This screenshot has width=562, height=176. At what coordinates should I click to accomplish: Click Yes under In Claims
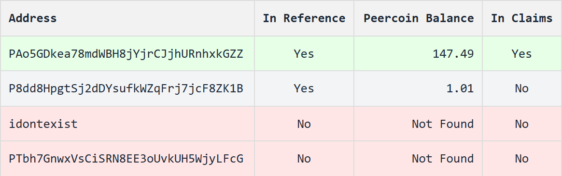[521, 54]
